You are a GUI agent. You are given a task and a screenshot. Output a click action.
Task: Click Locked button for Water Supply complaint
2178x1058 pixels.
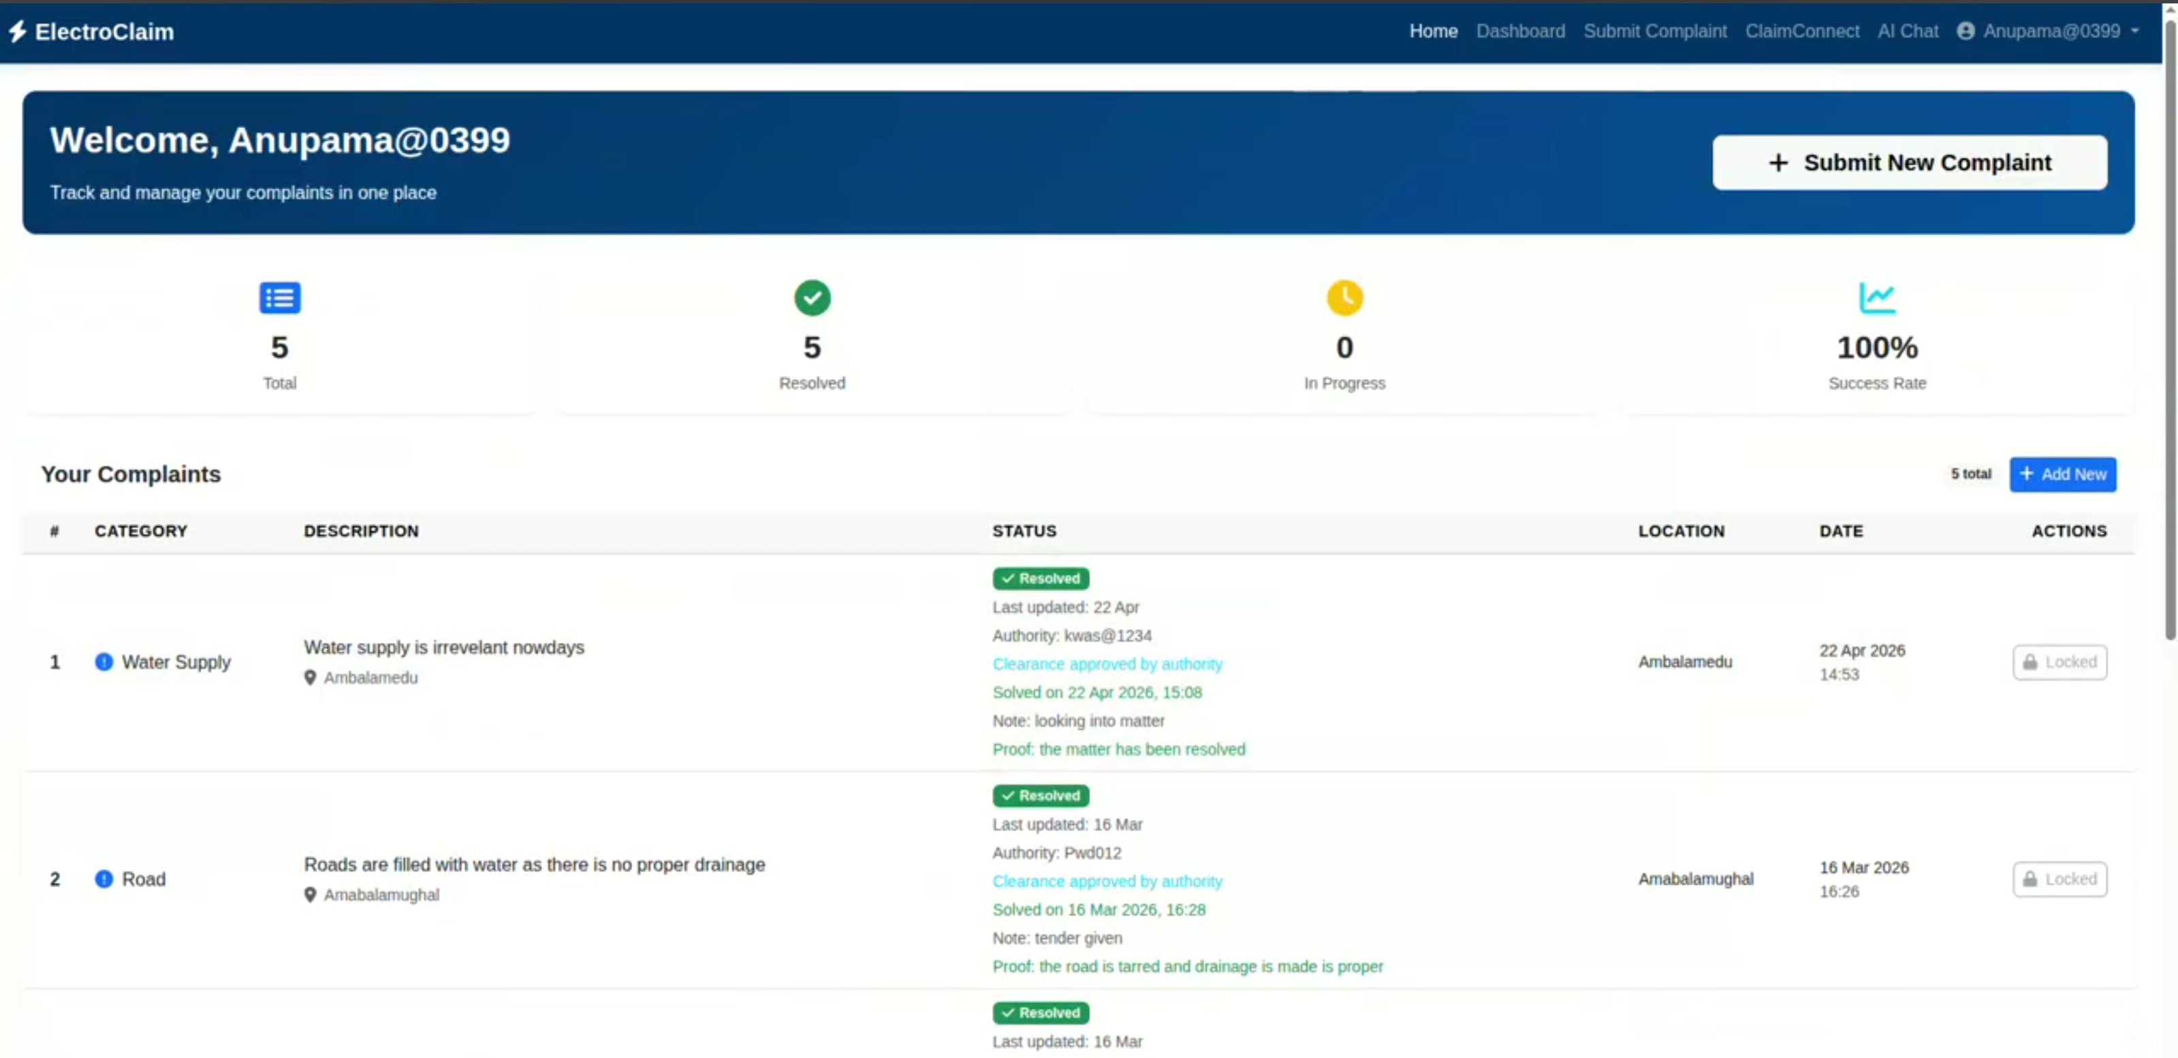(x=2059, y=662)
